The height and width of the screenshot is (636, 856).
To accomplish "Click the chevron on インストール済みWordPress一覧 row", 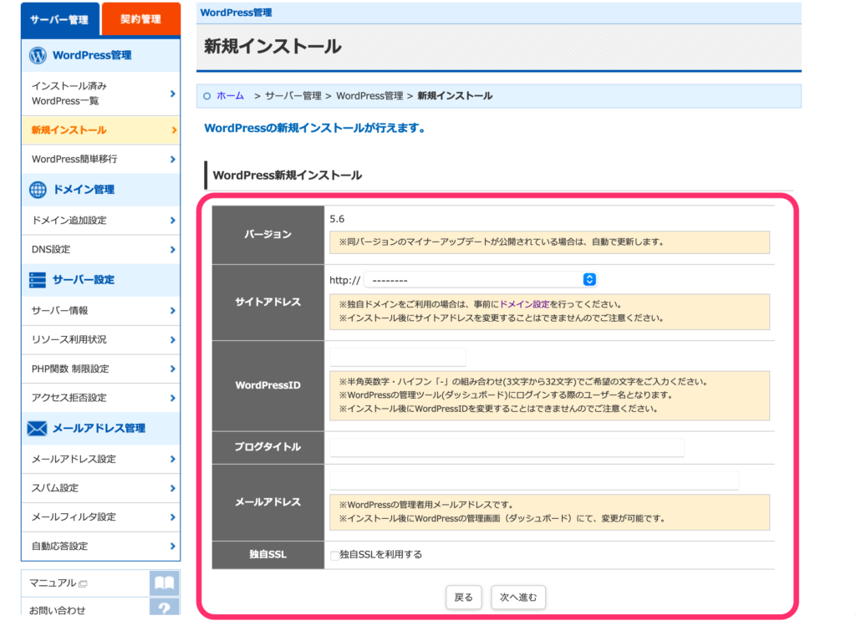I will coord(172,94).
